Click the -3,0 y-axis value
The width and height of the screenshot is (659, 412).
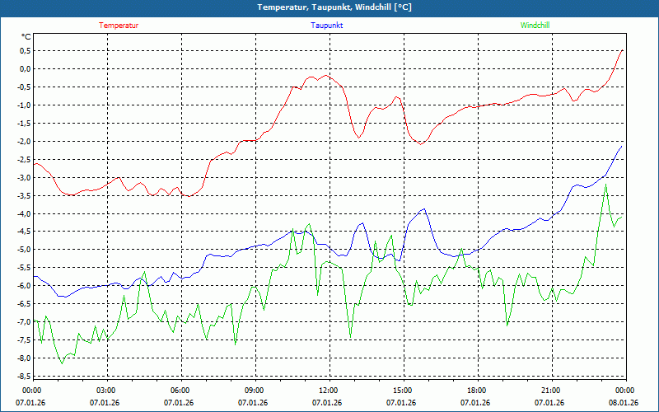point(25,177)
